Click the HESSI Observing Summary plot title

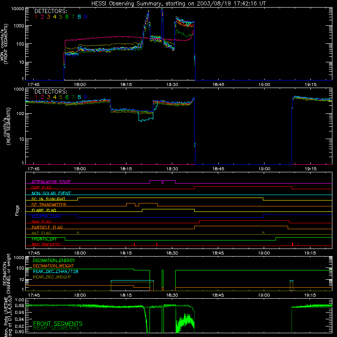point(179,4)
